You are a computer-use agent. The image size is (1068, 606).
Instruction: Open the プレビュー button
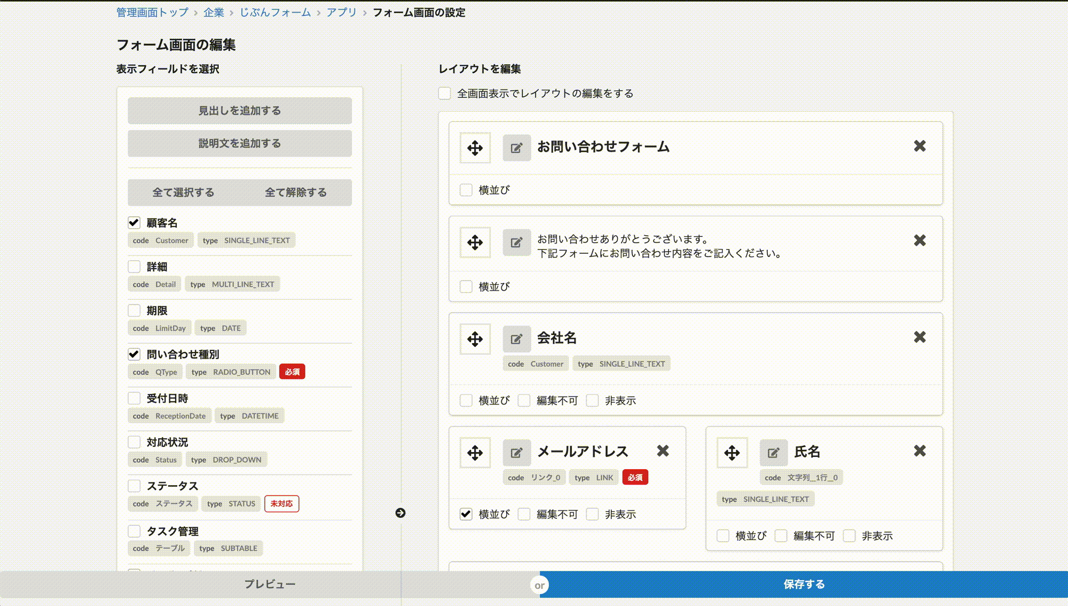270,584
